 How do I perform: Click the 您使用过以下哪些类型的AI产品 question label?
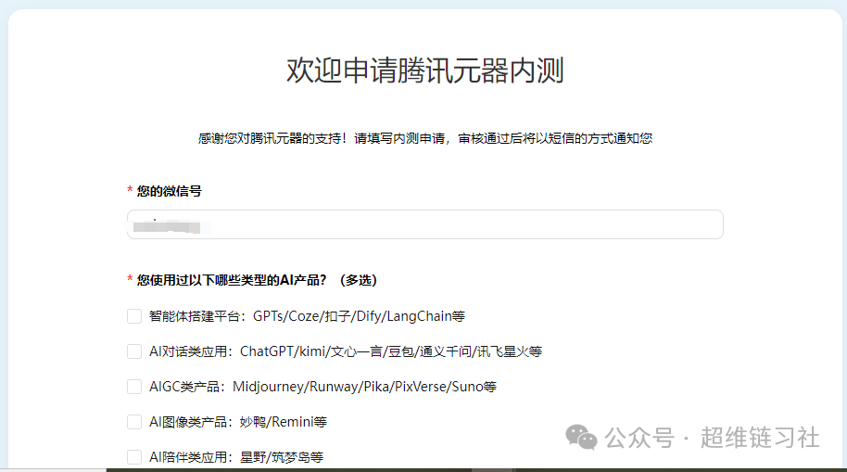click(x=257, y=280)
